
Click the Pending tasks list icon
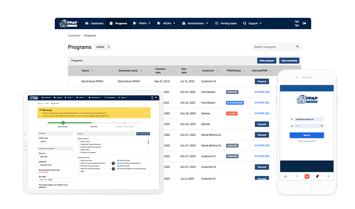[216, 23]
